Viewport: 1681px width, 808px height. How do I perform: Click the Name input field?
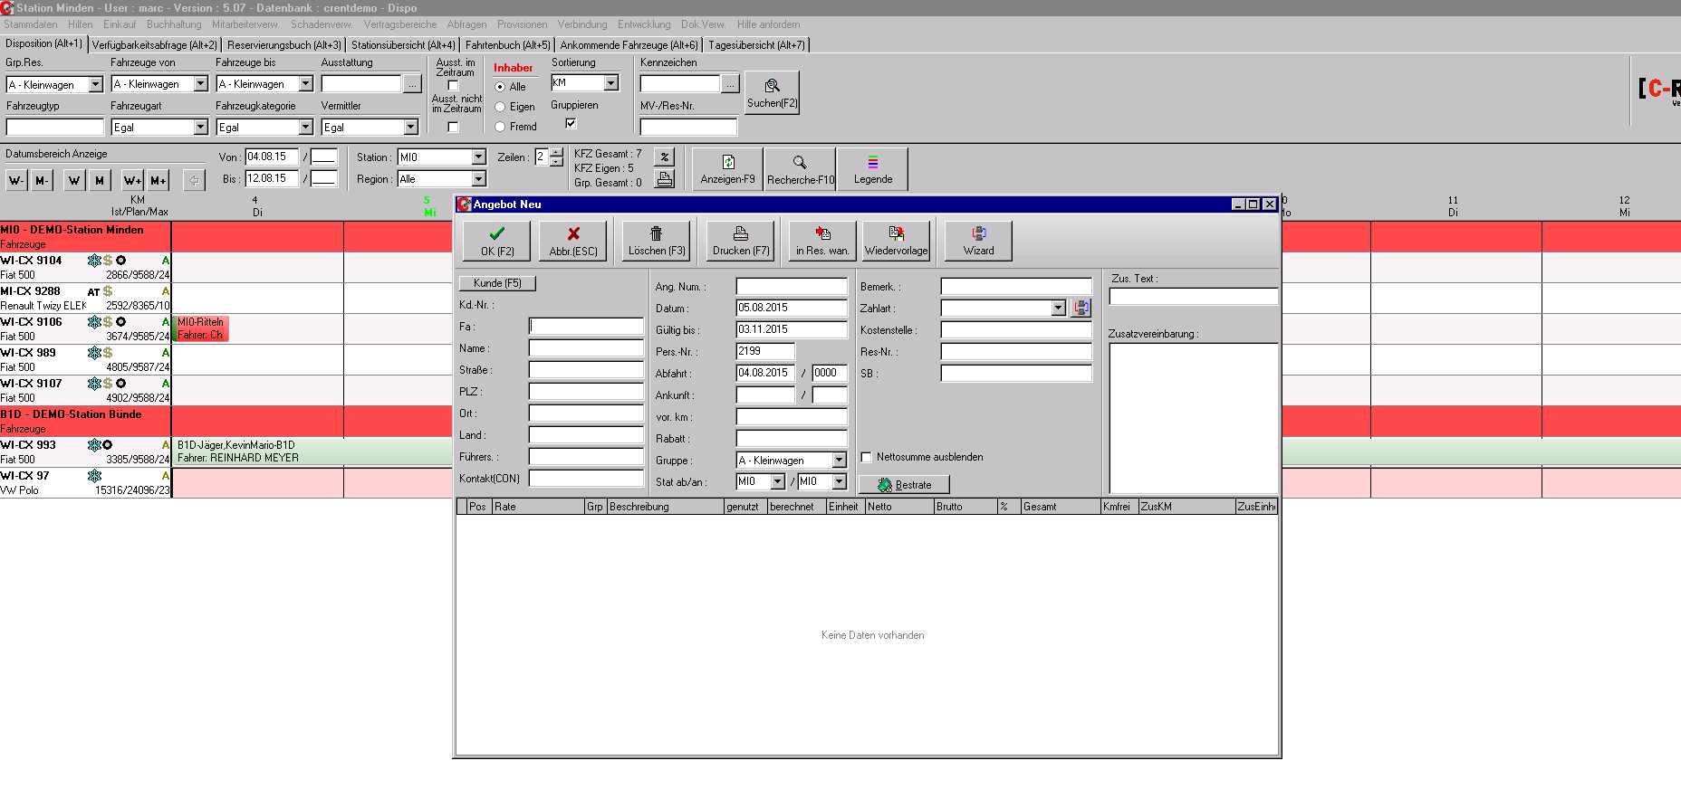click(x=586, y=348)
